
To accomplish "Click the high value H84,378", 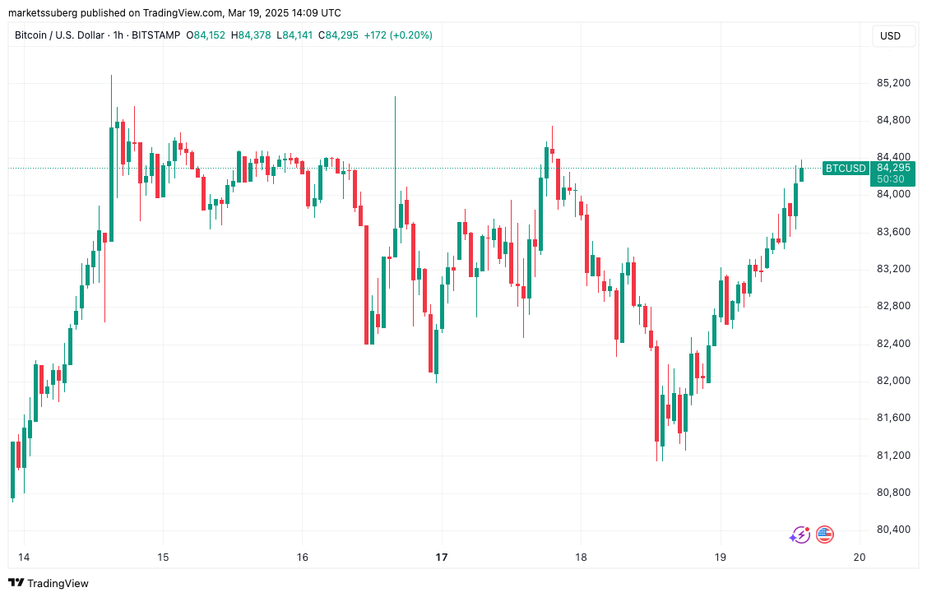I will click(x=251, y=35).
